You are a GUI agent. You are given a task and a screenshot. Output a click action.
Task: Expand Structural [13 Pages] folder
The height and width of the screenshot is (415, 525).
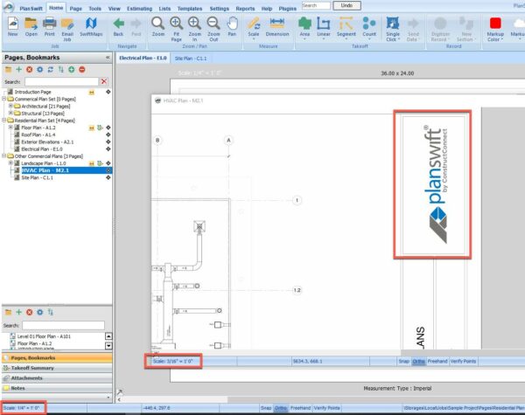pyautogui.click(x=10, y=113)
